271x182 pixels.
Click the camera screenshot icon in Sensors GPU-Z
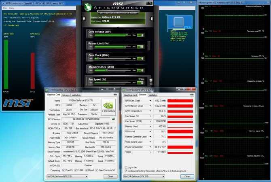coord(192,95)
